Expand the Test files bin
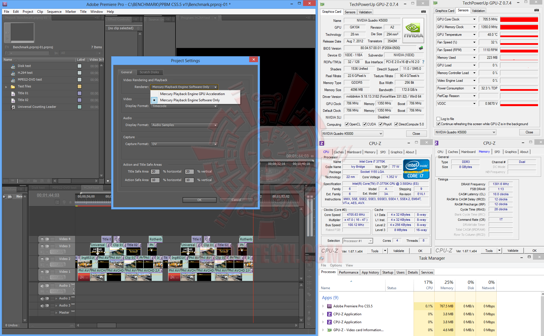 [x=6, y=87]
